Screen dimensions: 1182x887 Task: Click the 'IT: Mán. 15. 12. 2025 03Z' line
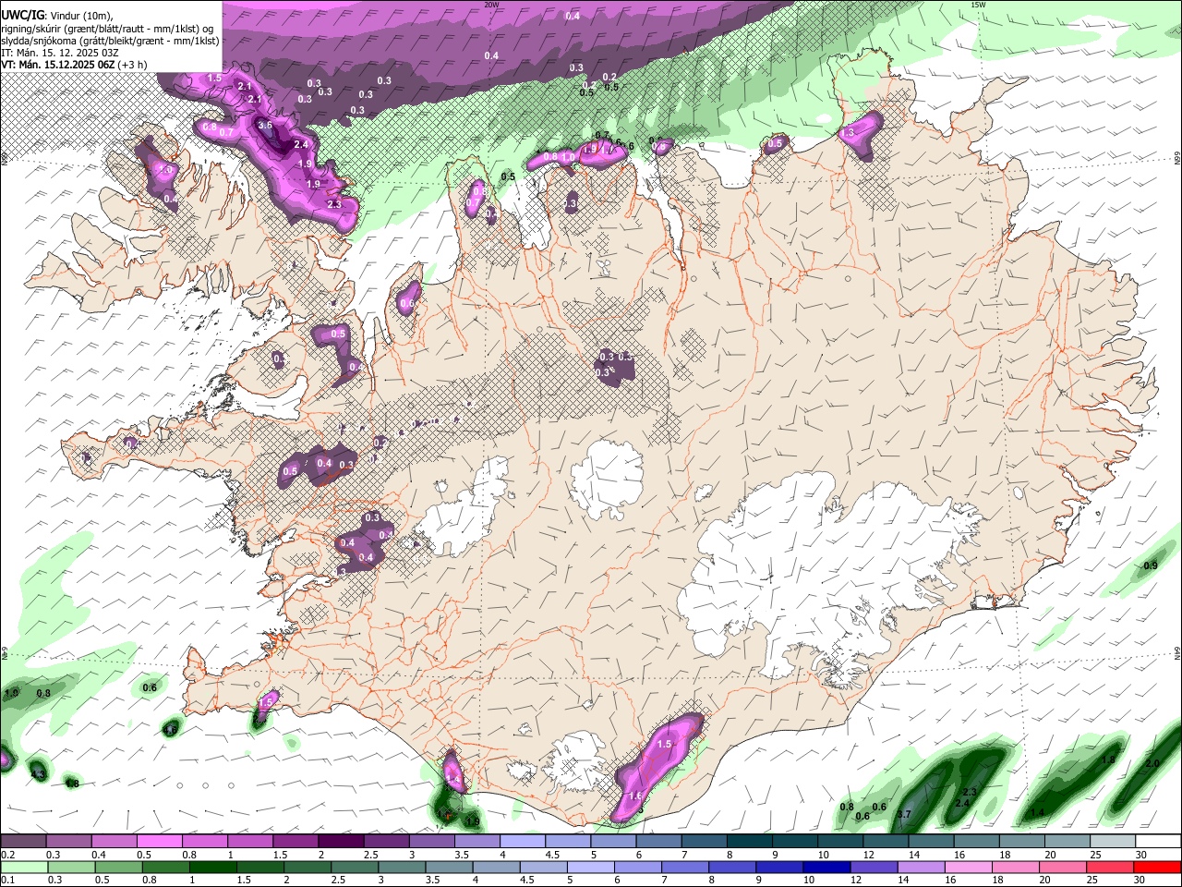coord(61,54)
